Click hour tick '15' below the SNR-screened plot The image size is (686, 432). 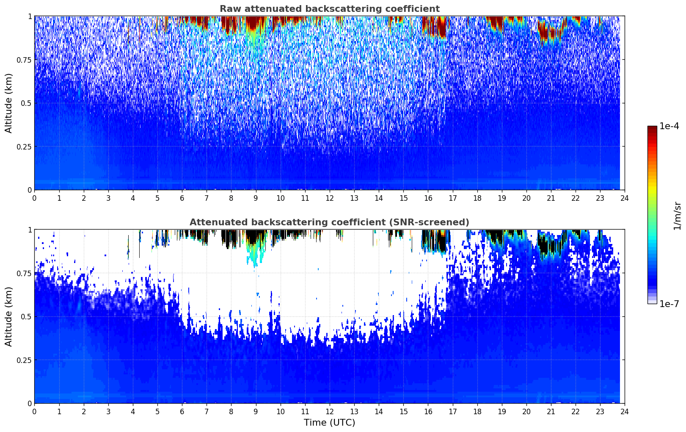point(403,411)
